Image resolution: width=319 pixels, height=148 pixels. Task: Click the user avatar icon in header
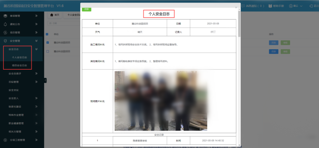tap(291, 6)
